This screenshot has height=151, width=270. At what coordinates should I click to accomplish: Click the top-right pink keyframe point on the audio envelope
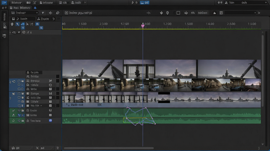coord(146,108)
